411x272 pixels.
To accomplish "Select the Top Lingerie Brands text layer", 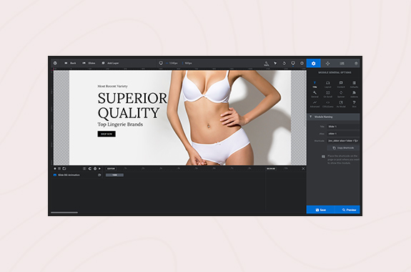I will click(x=120, y=125).
